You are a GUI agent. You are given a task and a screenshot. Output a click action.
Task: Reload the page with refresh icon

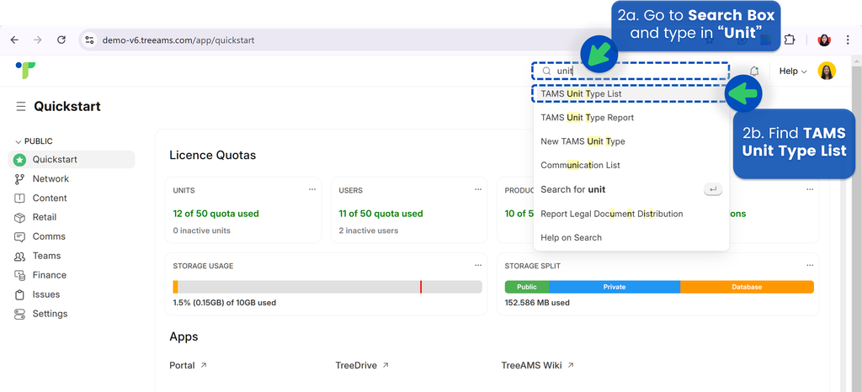(x=61, y=40)
